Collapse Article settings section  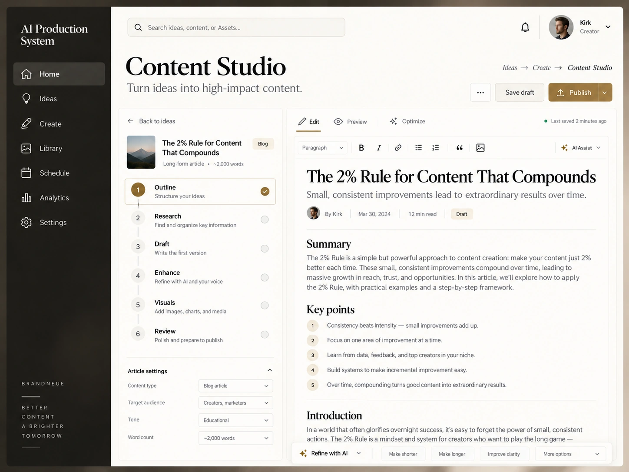[x=270, y=370]
